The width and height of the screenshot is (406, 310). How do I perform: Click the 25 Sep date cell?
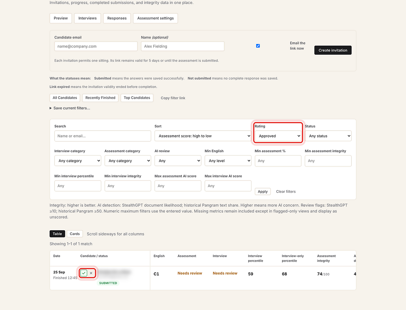[x=59, y=272]
